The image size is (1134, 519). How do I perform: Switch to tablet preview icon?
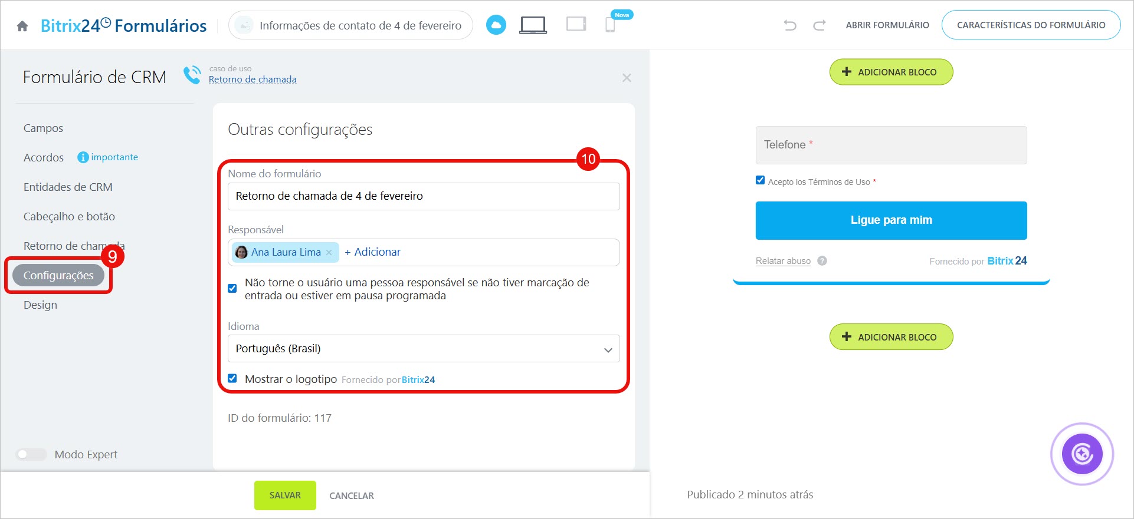click(x=576, y=24)
